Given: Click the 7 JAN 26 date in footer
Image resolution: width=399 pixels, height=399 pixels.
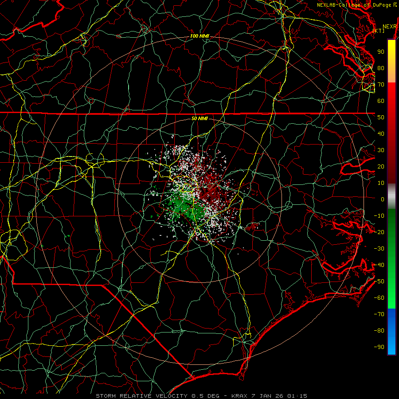Looking at the screenshot, I should (267, 396).
